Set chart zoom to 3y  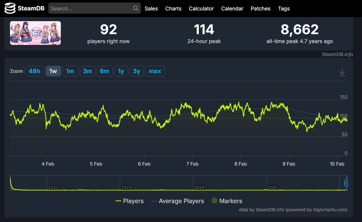(136, 71)
